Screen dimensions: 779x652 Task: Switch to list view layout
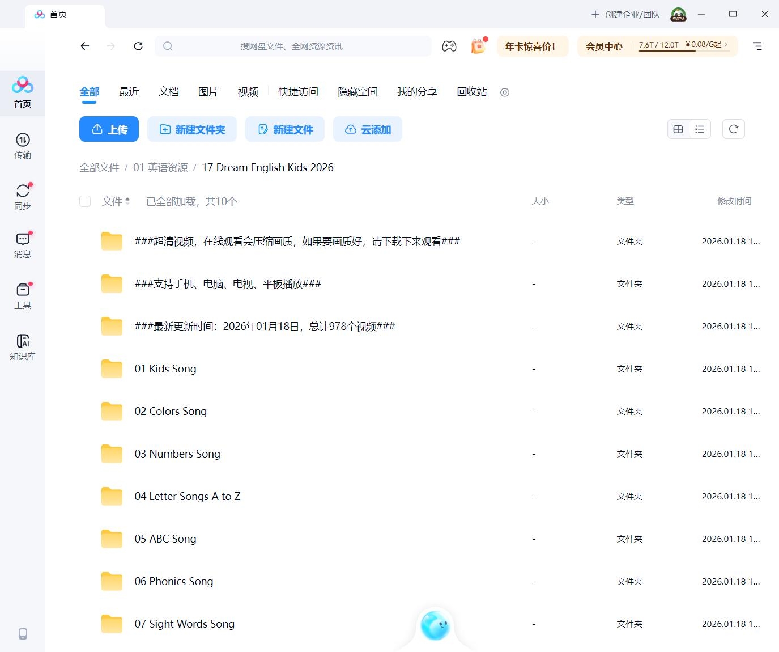[x=700, y=129]
